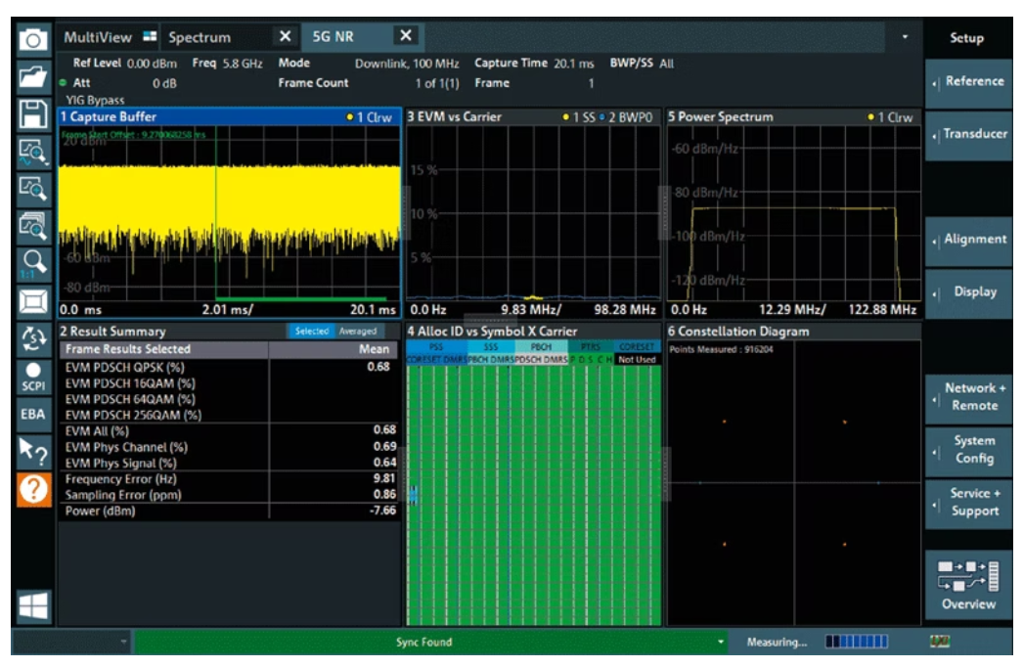Open the EBA tool in the sidebar

32,414
